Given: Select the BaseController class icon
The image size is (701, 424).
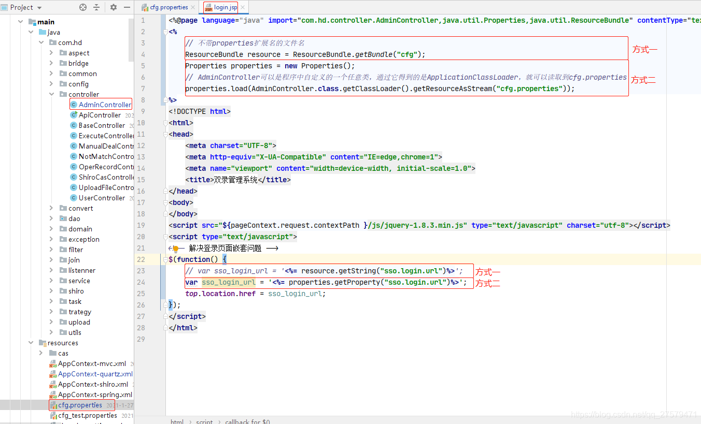Looking at the screenshot, I should click(74, 125).
